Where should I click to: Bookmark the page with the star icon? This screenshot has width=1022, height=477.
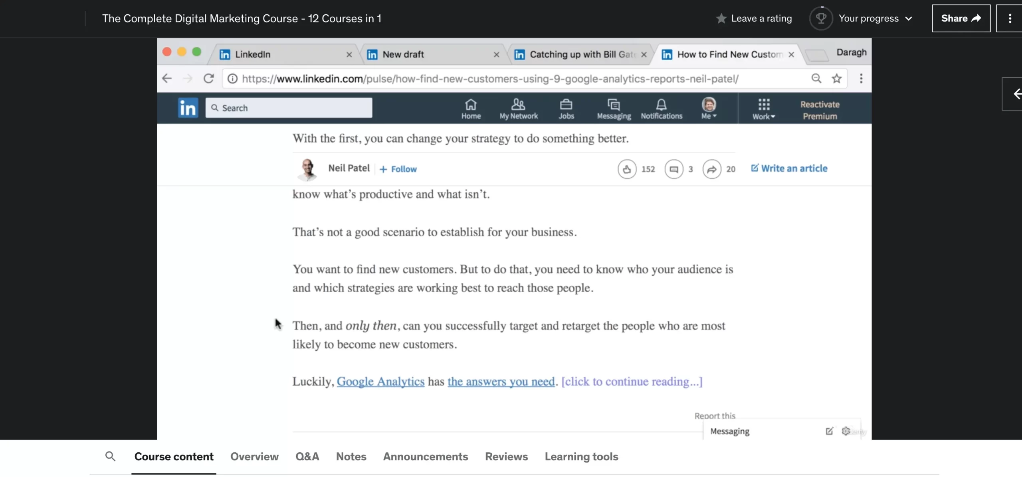click(836, 79)
